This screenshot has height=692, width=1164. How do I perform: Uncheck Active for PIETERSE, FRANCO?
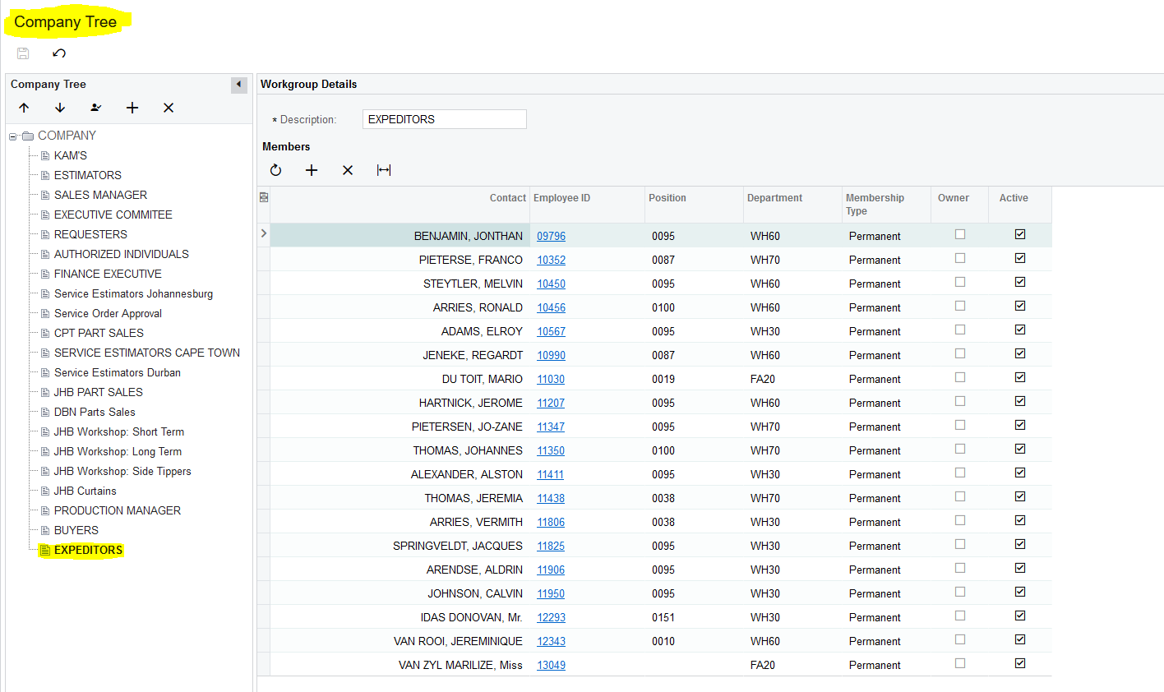tap(1020, 258)
